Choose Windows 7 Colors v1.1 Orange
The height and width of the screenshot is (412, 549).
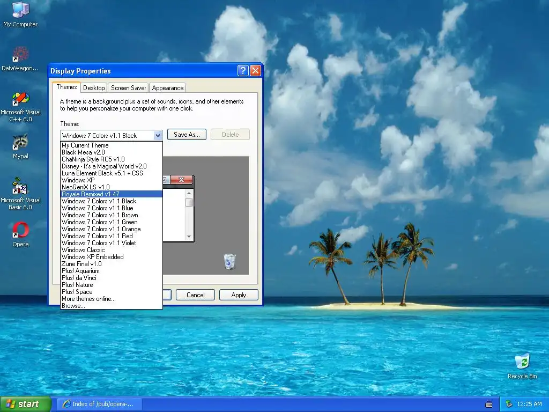click(x=112, y=229)
